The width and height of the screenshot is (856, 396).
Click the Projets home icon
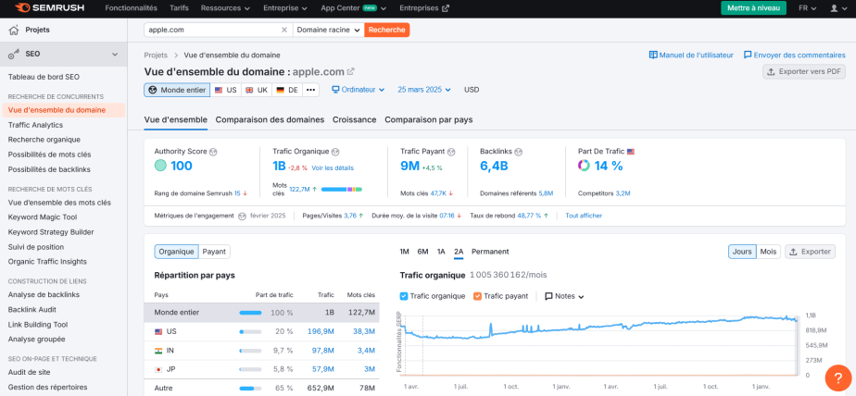14,30
